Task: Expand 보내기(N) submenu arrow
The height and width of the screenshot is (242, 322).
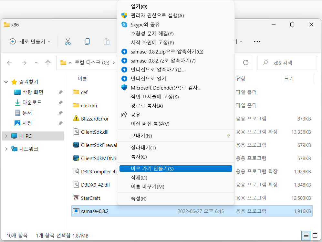Action: [x=229, y=135]
